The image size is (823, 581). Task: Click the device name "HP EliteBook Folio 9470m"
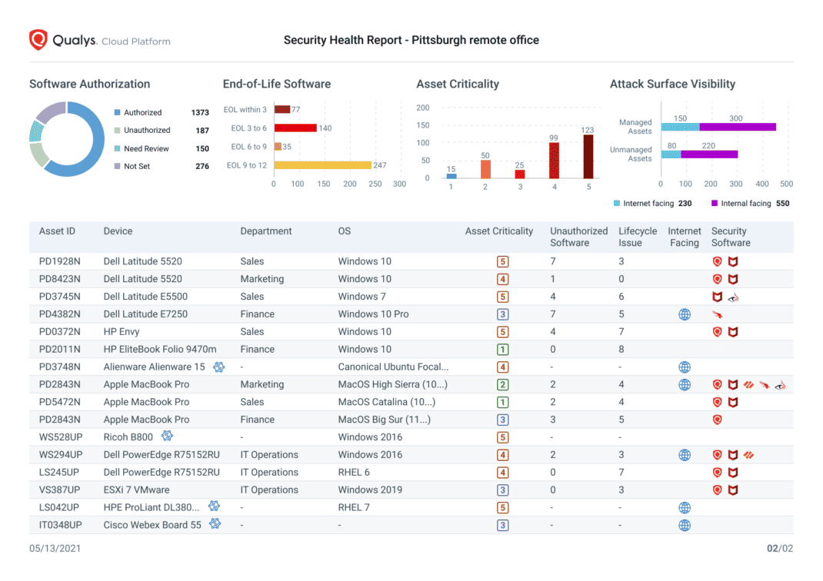(x=160, y=349)
